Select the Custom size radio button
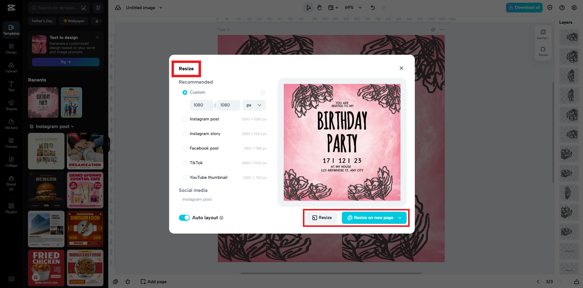 (185, 92)
